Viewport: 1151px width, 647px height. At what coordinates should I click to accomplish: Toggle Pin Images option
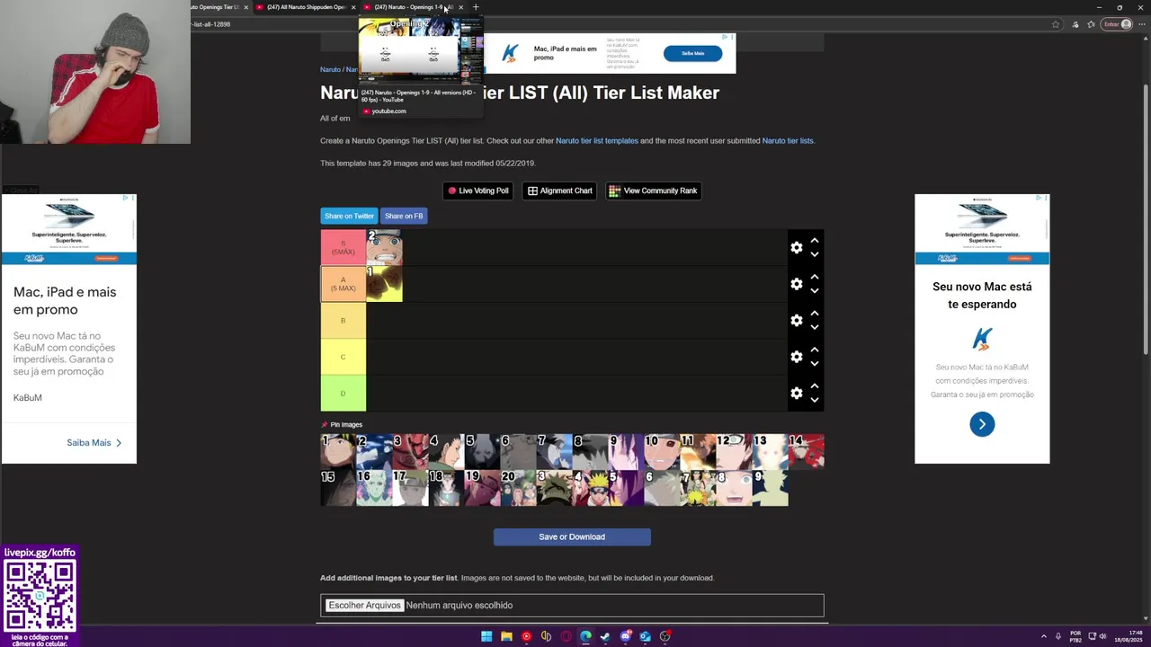tap(342, 424)
